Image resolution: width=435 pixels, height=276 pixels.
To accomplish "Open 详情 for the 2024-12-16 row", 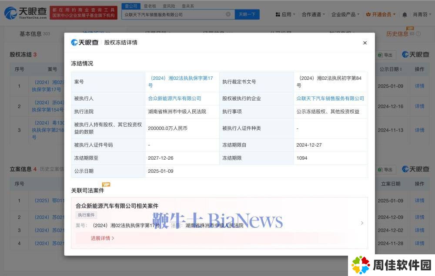I will click(419, 106).
